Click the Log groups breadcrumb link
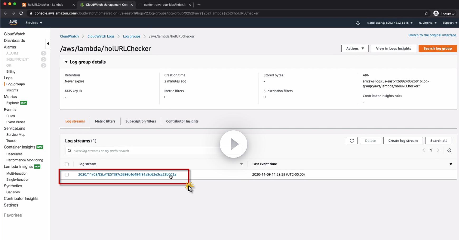The width and height of the screenshot is (459, 240). tap(132, 36)
